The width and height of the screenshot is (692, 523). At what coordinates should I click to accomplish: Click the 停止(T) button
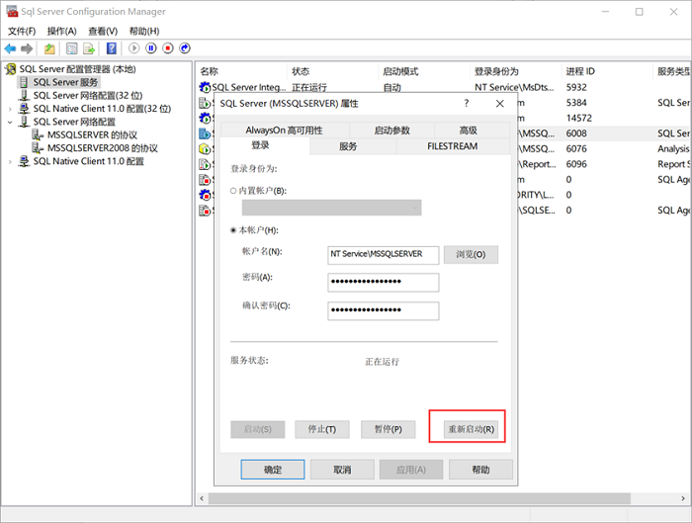(322, 429)
